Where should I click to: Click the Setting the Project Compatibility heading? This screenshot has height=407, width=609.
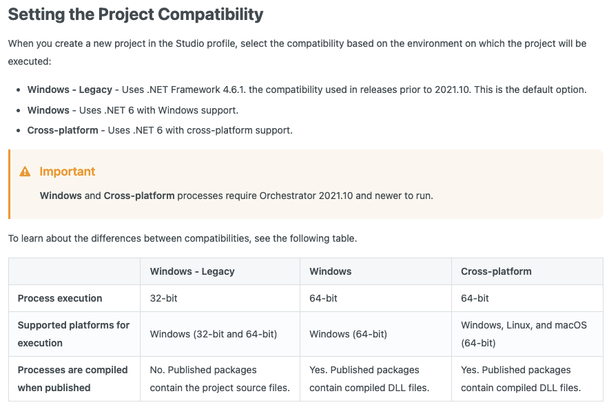point(136,14)
